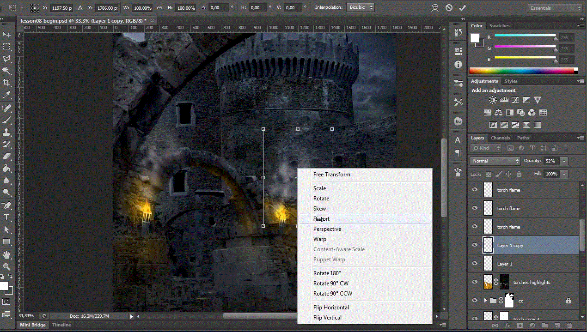Cancel the transform with the cancel icon
Image resolution: width=587 pixels, height=332 pixels.
(x=449, y=8)
